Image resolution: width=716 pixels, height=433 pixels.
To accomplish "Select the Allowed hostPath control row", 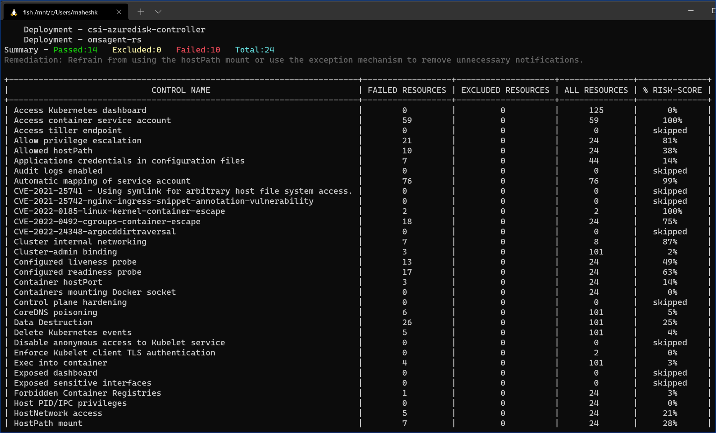I will (53, 150).
